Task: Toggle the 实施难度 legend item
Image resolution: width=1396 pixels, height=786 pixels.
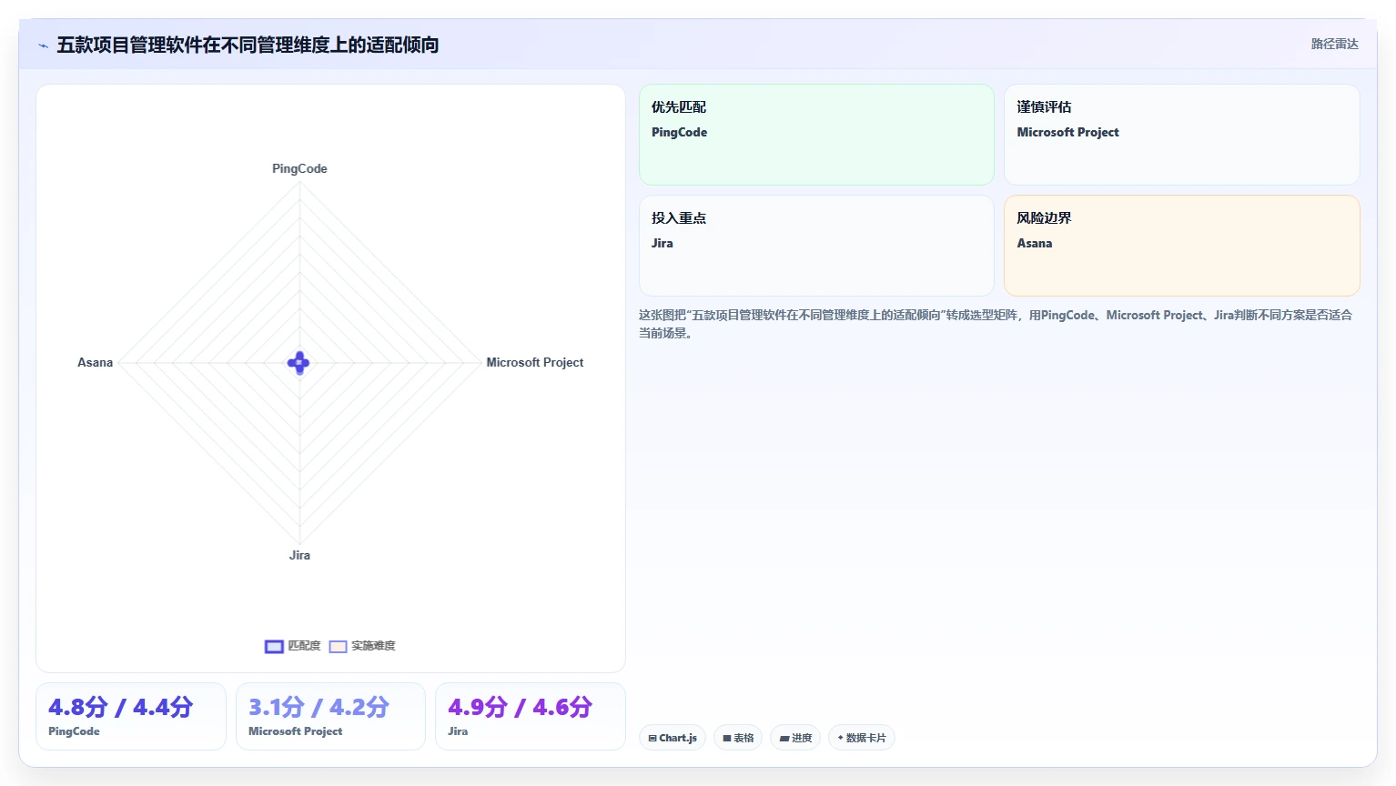Action: pos(362,646)
